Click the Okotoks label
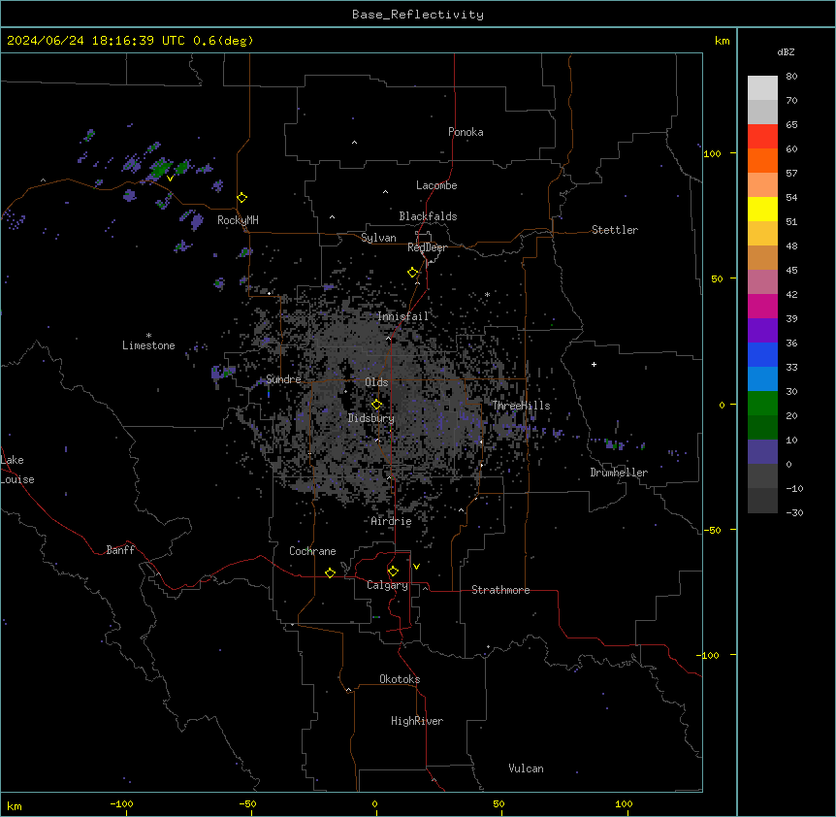This screenshot has width=836, height=817. tap(400, 679)
